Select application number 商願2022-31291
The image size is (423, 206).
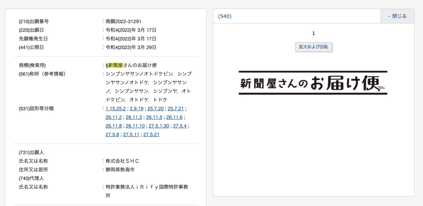123,21
